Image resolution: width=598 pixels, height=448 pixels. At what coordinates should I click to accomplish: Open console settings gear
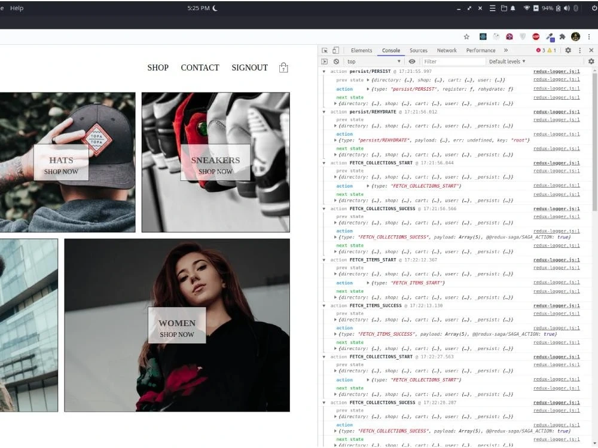591,62
